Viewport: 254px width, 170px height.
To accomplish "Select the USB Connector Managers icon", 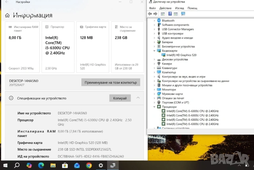I will [x=159, y=29].
